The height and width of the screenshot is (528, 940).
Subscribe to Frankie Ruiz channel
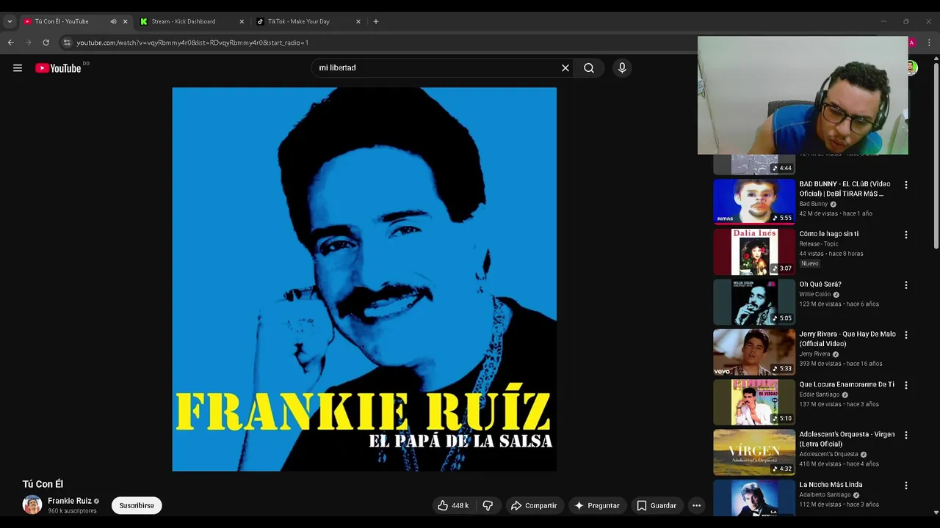(x=137, y=505)
